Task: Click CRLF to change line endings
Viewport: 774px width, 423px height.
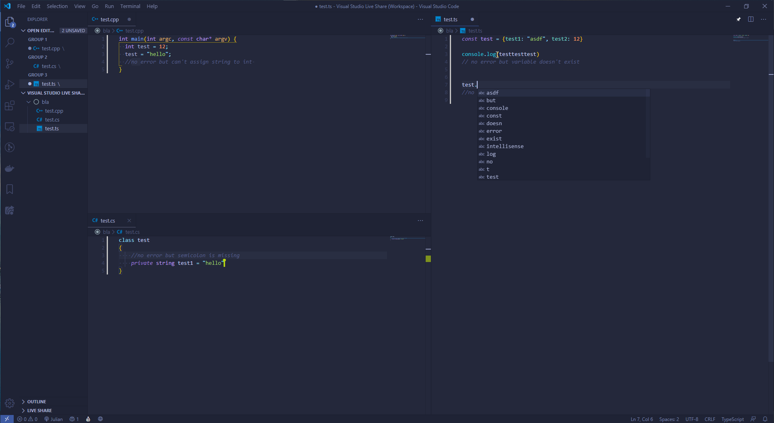Action: point(710,419)
